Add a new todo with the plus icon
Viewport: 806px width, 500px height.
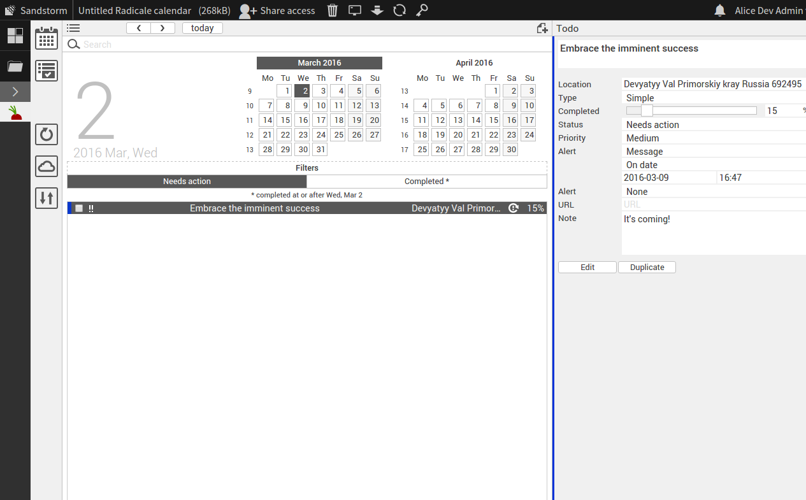click(x=542, y=28)
